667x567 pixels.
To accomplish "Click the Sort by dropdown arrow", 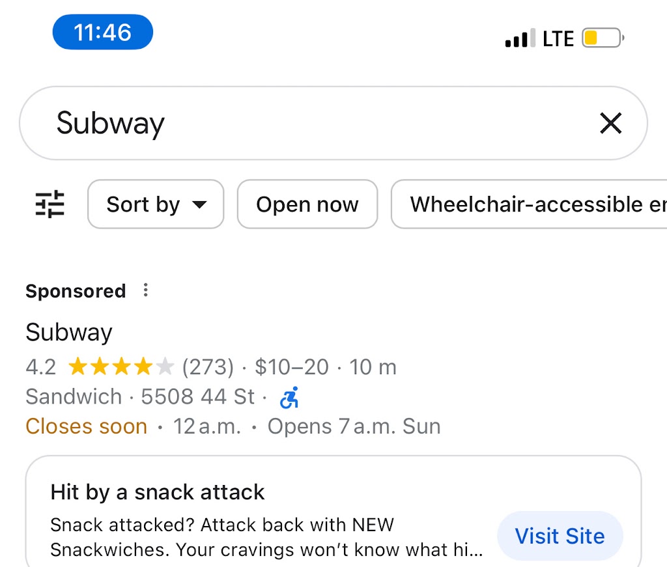I will (199, 205).
